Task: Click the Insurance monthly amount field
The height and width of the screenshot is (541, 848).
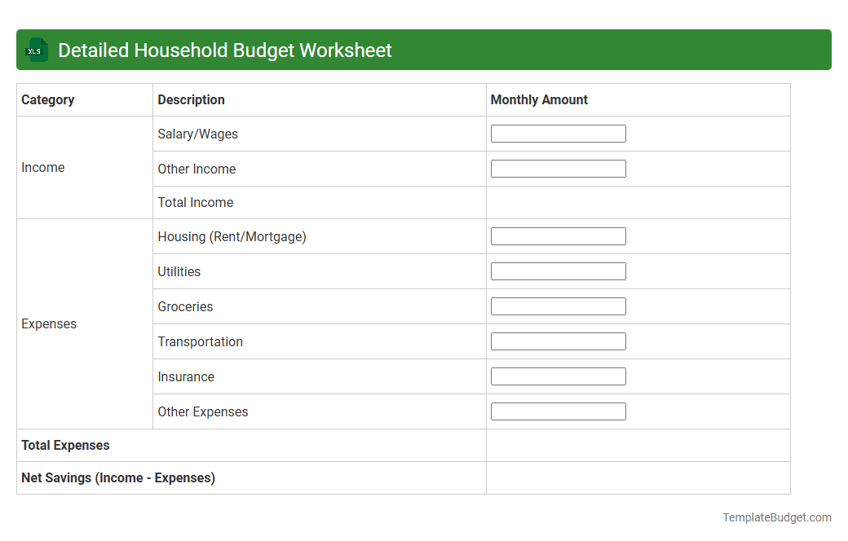Action: pyautogui.click(x=558, y=376)
